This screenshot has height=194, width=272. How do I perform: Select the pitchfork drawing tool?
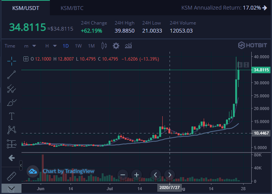click(x=12, y=89)
